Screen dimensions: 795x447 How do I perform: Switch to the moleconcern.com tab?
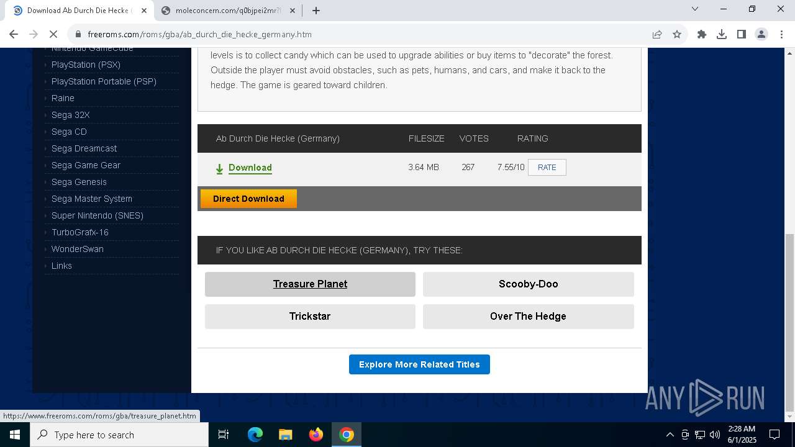(x=228, y=11)
